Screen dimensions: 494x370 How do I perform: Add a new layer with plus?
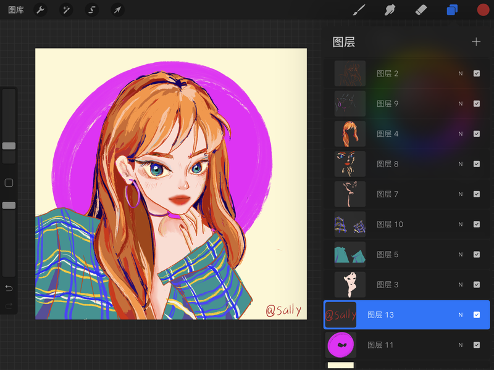pos(476,42)
